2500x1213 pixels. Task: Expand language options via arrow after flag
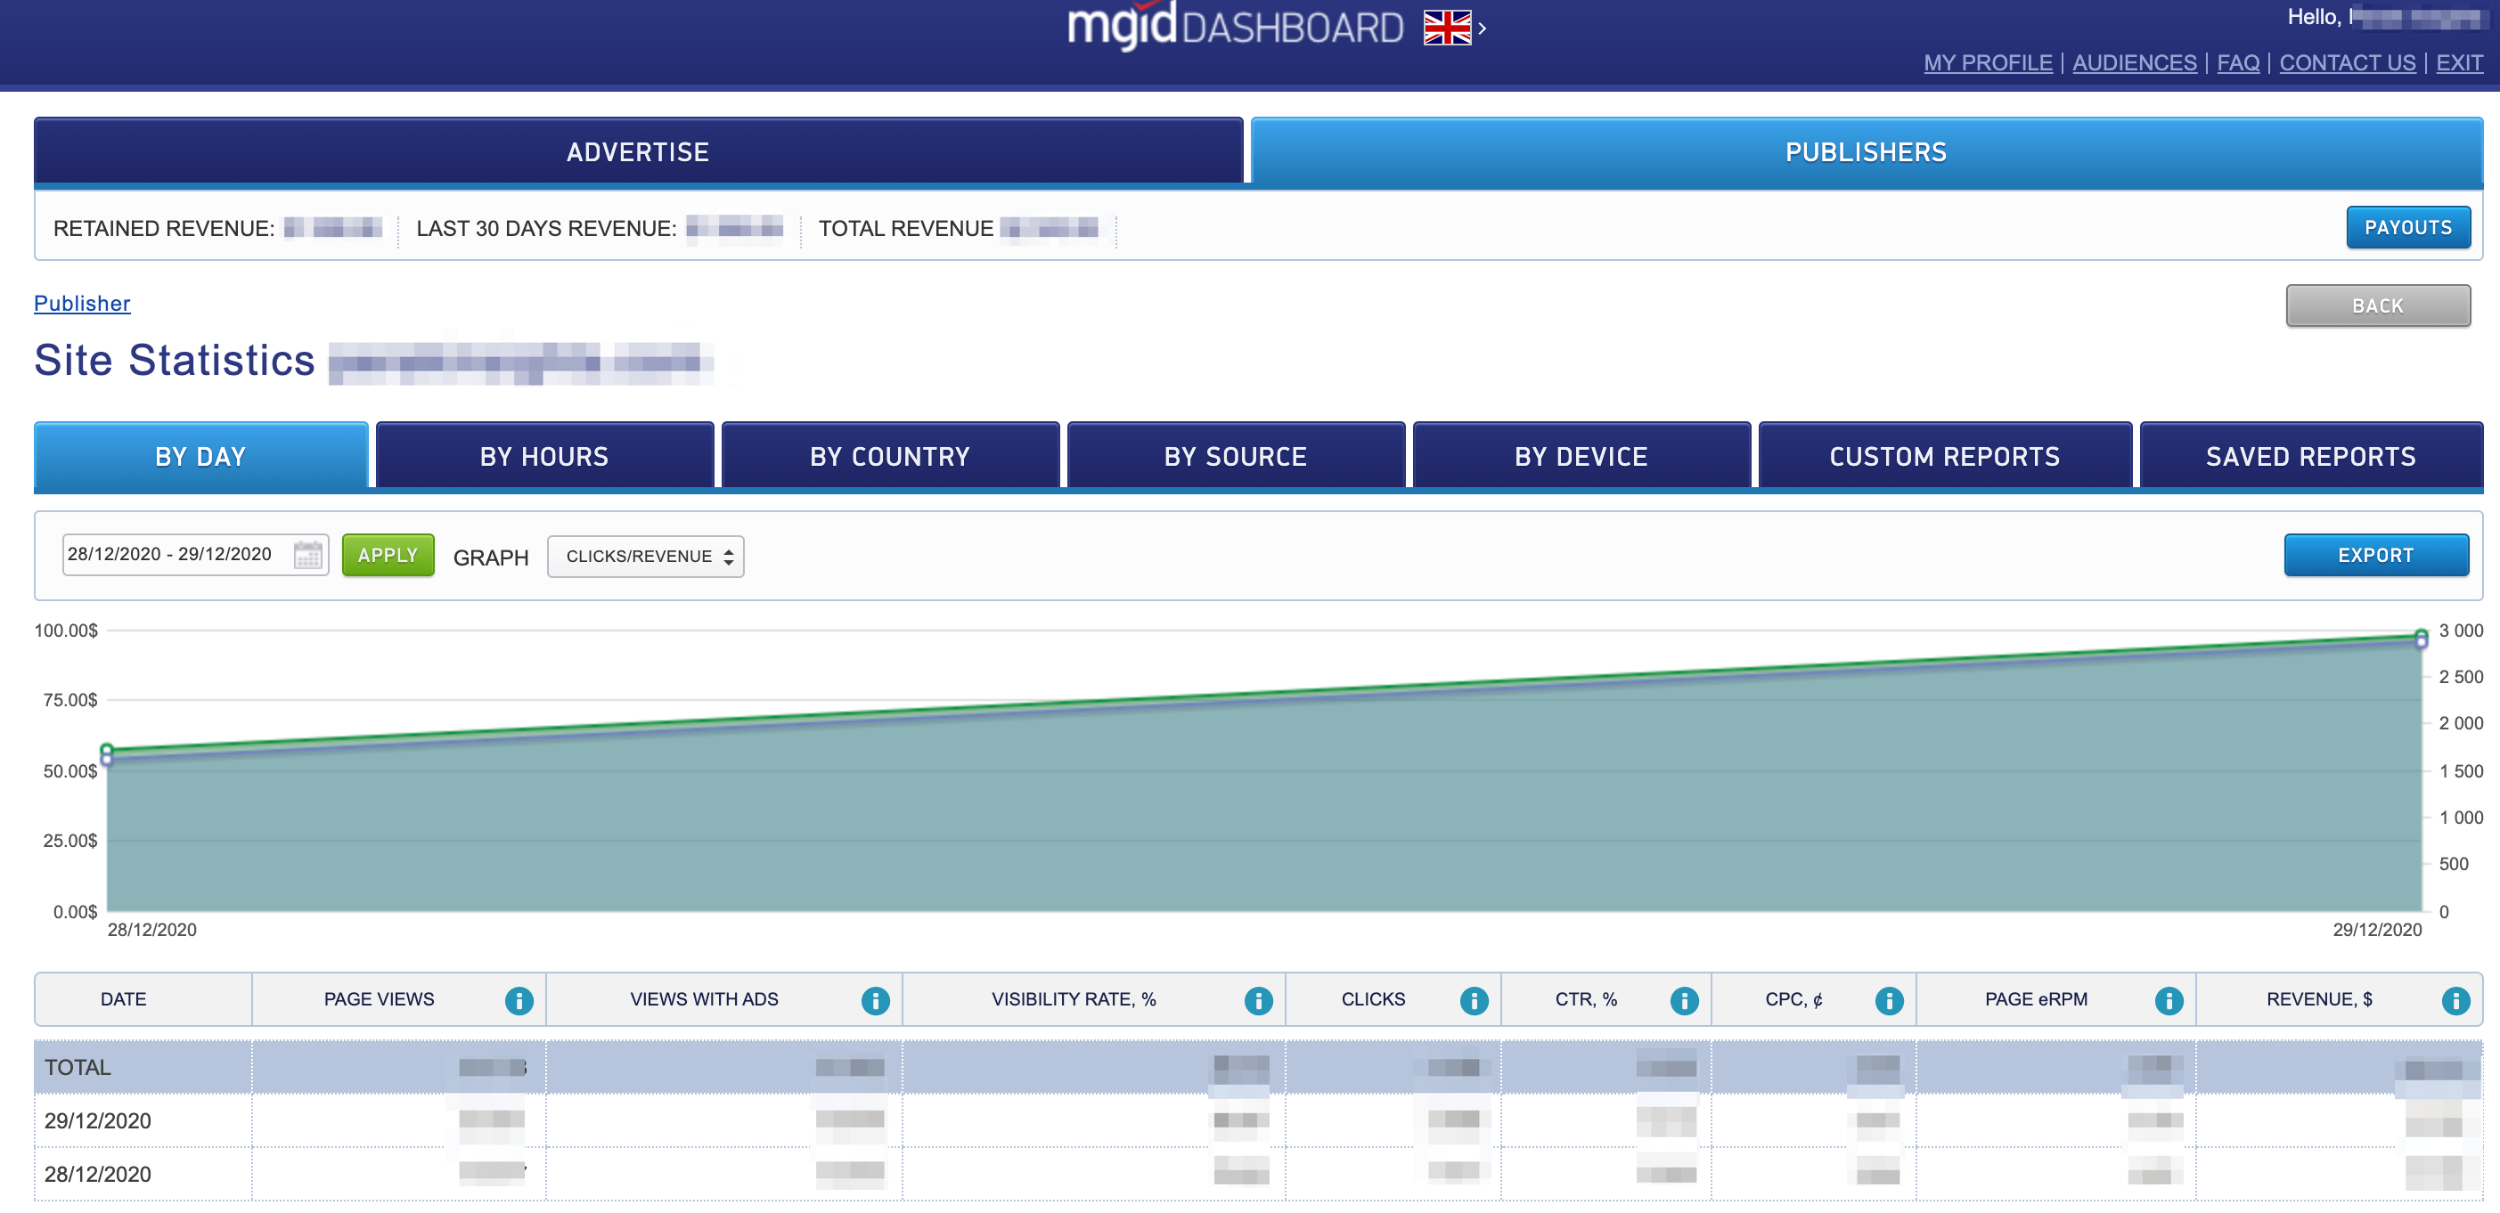1482,28
